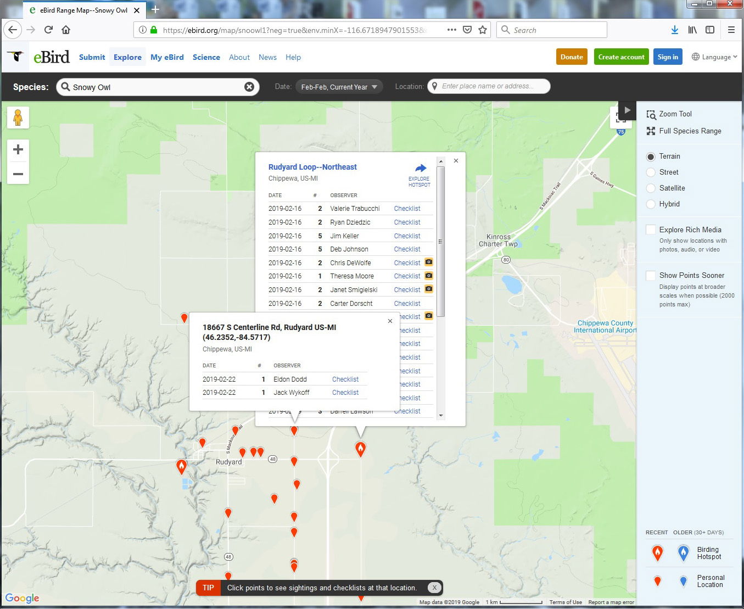This screenshot has height=609, width=744.
Task: Zoom in on map with plus button
Action: tap(18, 150)
